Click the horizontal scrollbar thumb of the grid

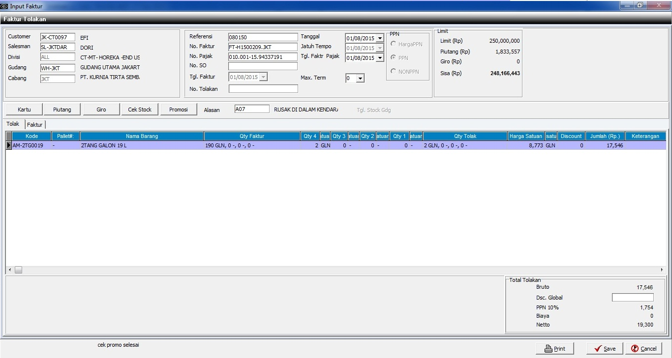[x=18, y=270]
